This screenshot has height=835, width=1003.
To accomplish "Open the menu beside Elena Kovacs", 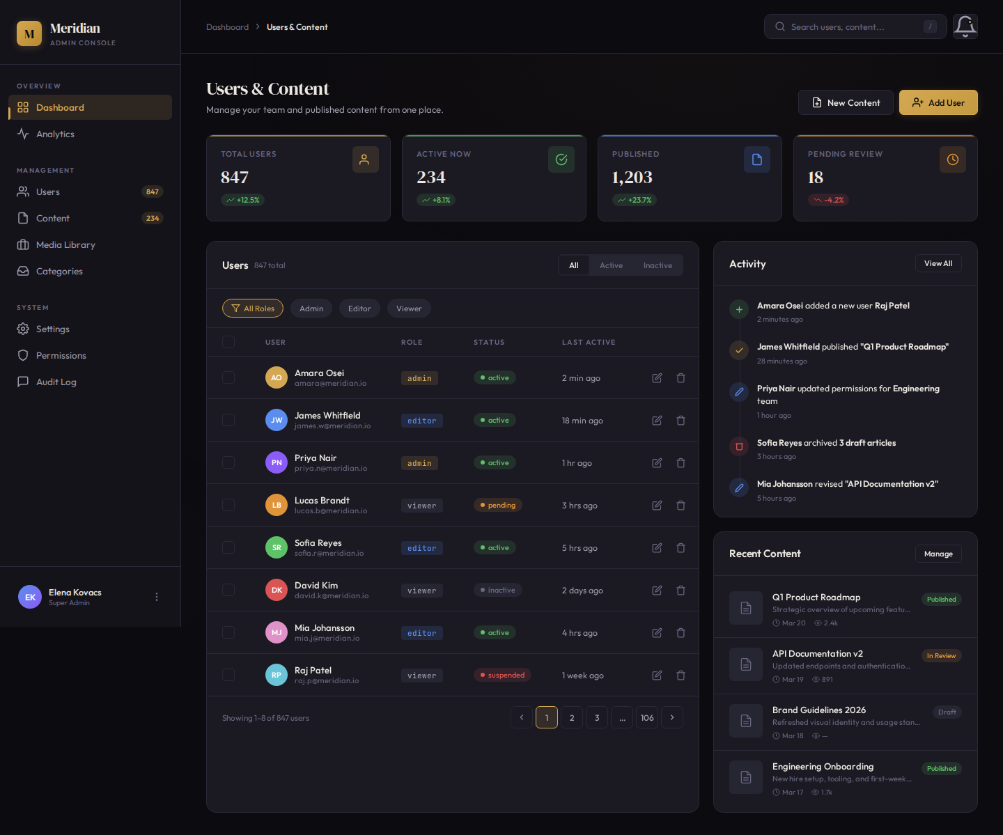I will (156, 597).
